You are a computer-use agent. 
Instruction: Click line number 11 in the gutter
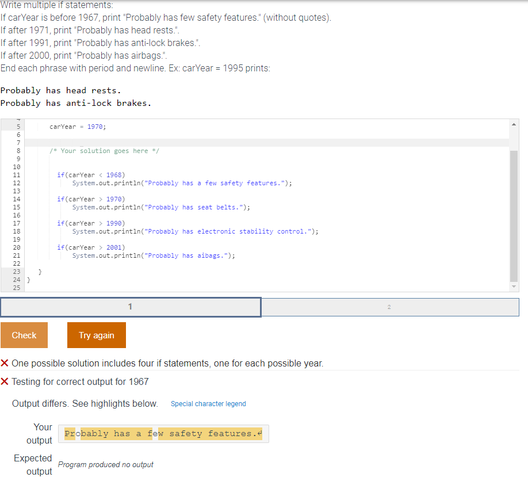click(x=16, y=175)
